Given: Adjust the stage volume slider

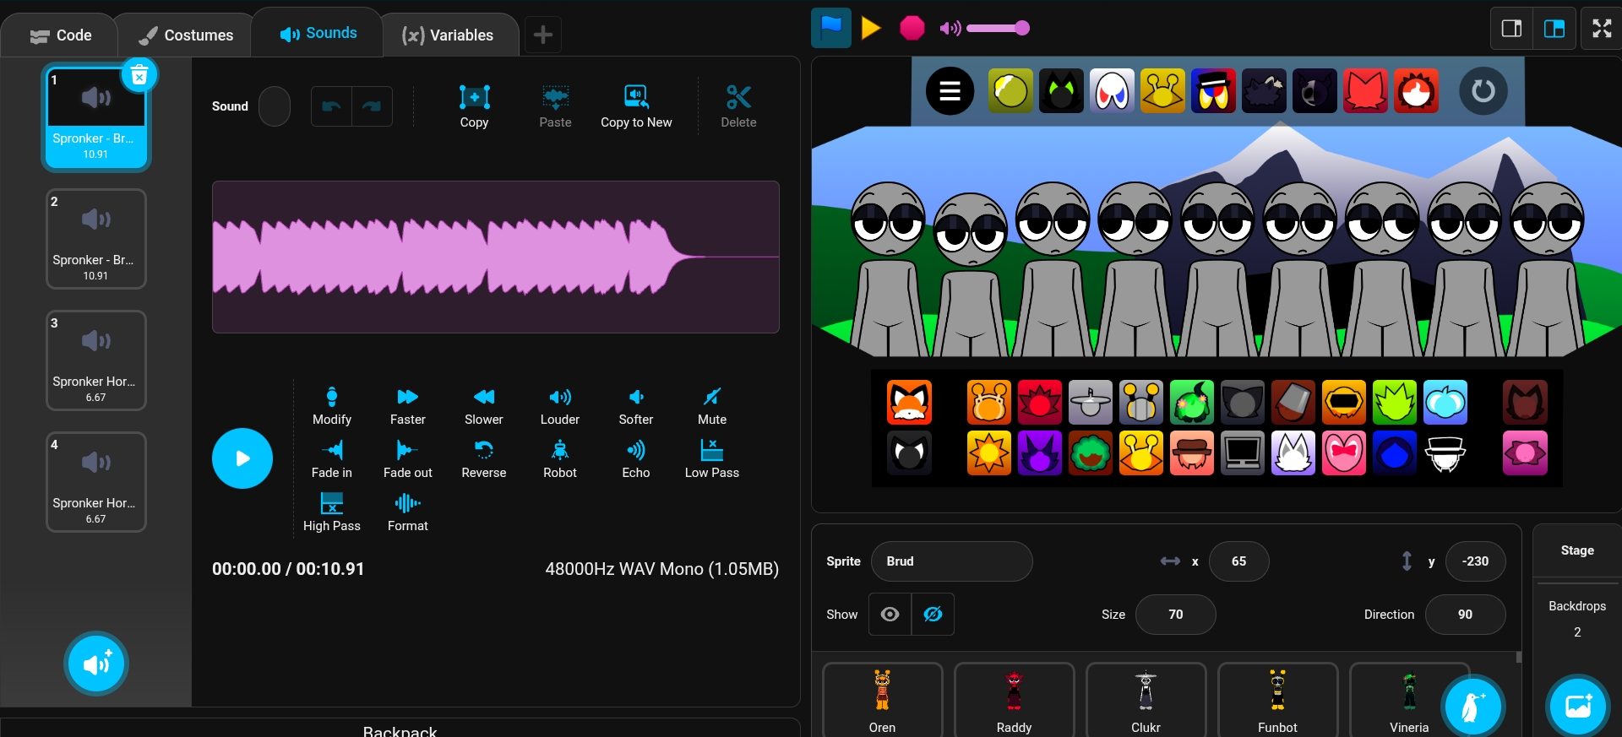Looking at the screenshot, I should [x=999, y=28].
